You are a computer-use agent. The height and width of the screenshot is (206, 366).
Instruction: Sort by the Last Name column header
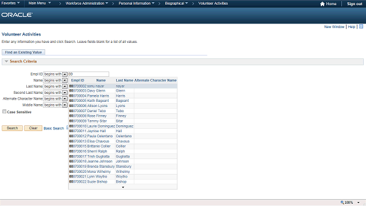tap(125, 80)
